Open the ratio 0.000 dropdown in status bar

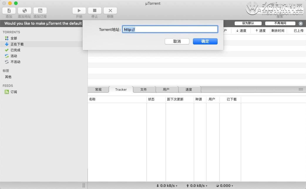coord(224,186)
